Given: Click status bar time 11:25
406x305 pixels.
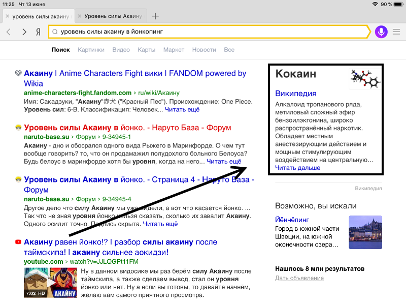Looking at the screenshot, I should point(9,4).
